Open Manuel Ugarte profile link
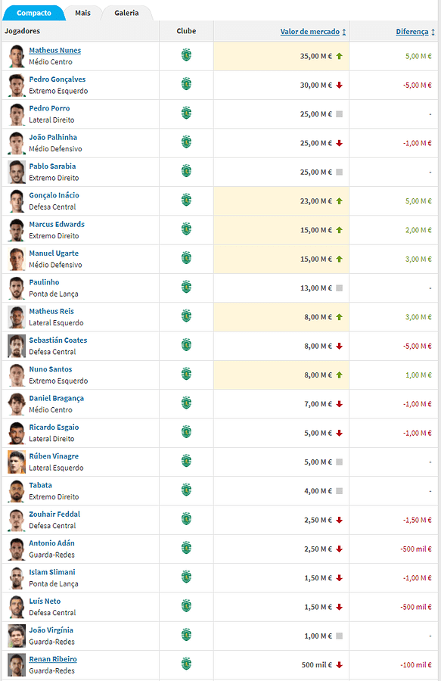The width and height of the screenshot is (441, 681). (54, 253)
